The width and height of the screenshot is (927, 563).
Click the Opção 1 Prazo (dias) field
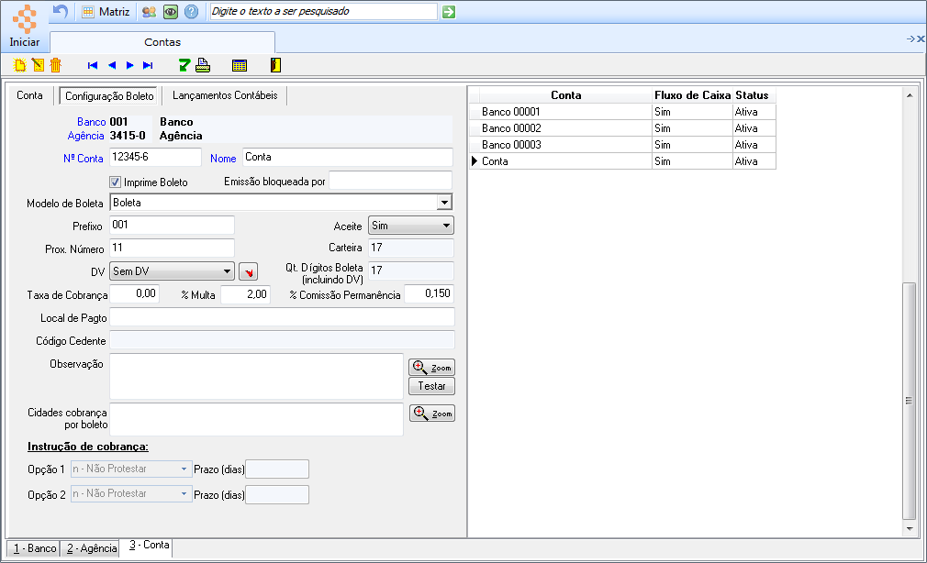(x=277, y=469)
